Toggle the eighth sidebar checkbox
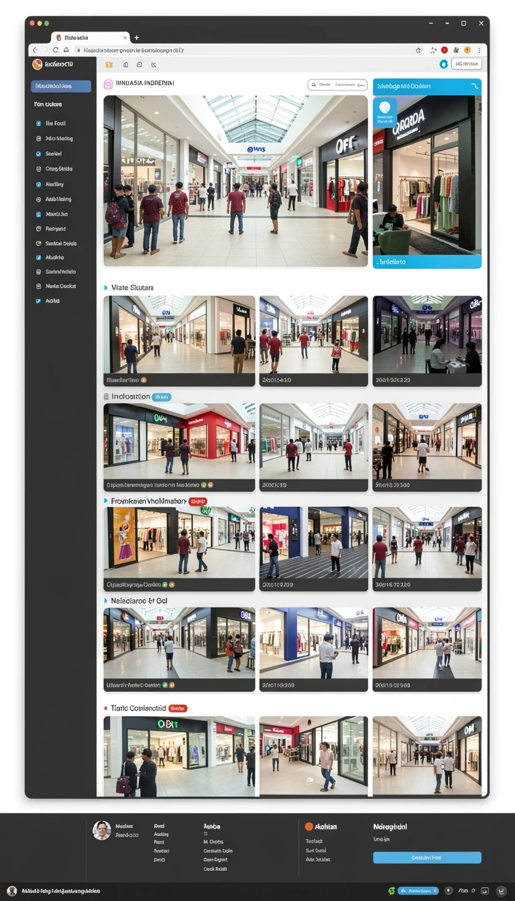515x901 pixels. point(38,229)
